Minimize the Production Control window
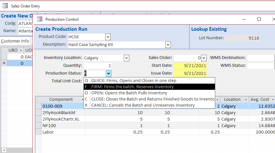Viewport: 275px width, 153px height. (x=244, y=19)
